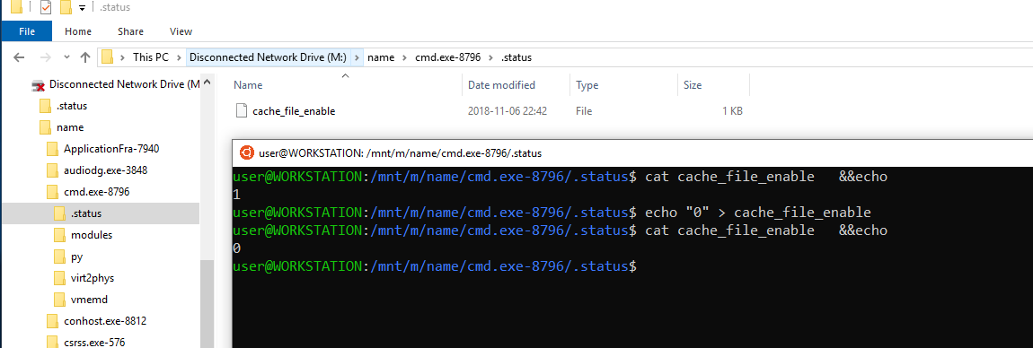Open the Customize Quick Access Toolbar dropdown
This screenshot has height=348, width=1033.
click(x=82, y=8)
